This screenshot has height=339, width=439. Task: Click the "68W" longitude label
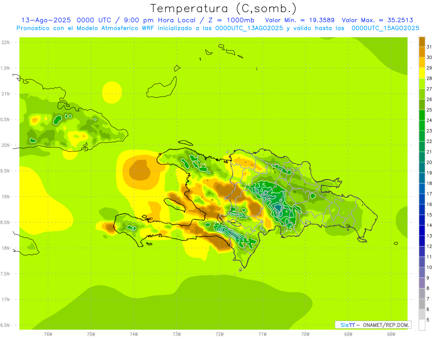point(391,334)
